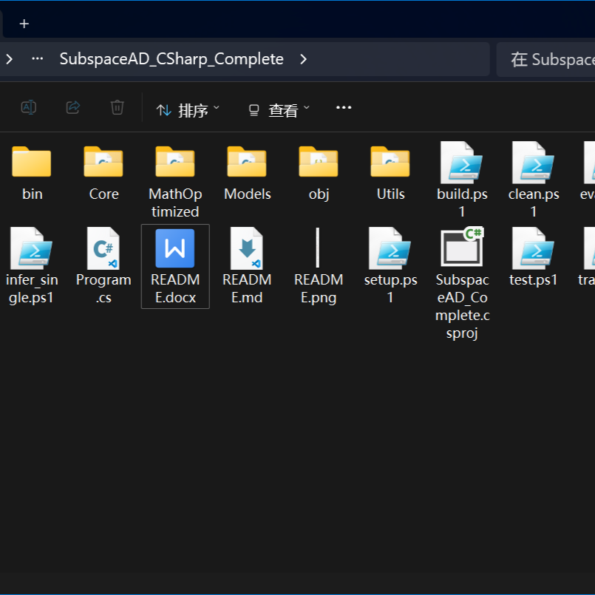Expand the 查看 view dropdown
The height and width of the screenshot is (595, 595).
[279, 110]
